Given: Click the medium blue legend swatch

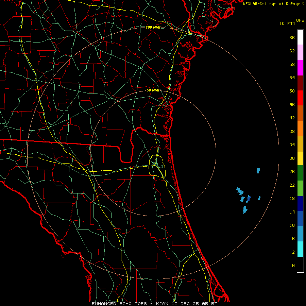Looking at the screenshot, I should pyautogui.click(x=300, y=219).
